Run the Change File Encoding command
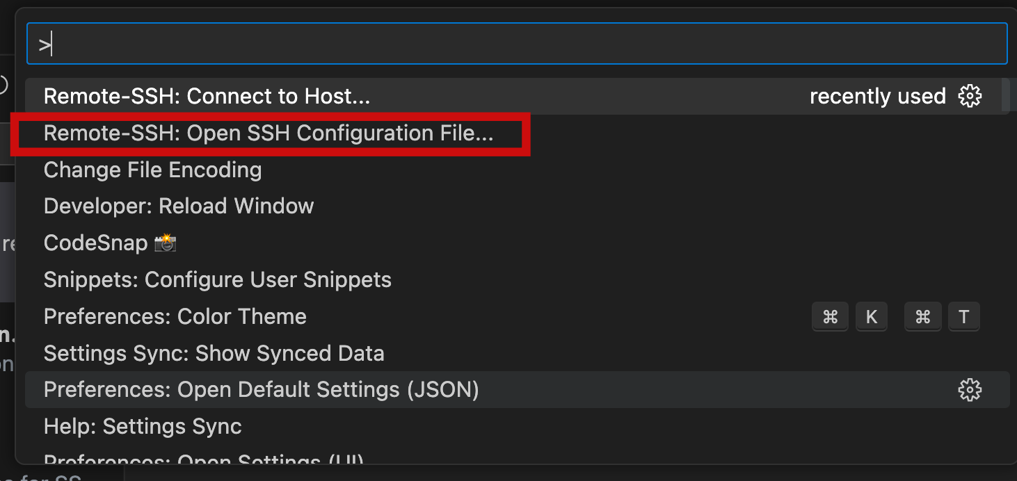 tap(517, 170)
